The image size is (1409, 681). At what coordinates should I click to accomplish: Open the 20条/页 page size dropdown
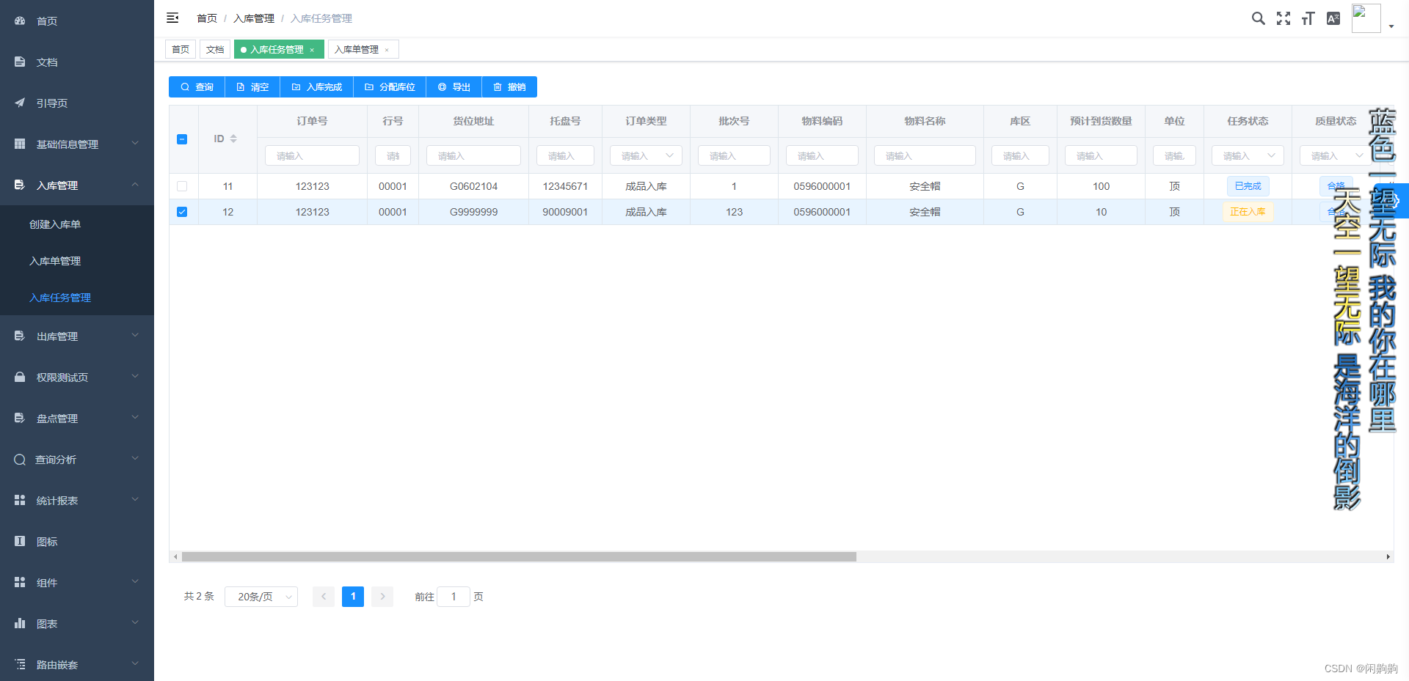(261, 597)
